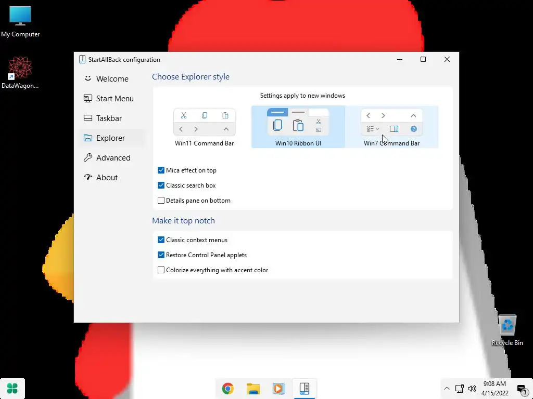Open My Computer desktop icon
The height and width of the screenshot is (399, 533).
20,22
